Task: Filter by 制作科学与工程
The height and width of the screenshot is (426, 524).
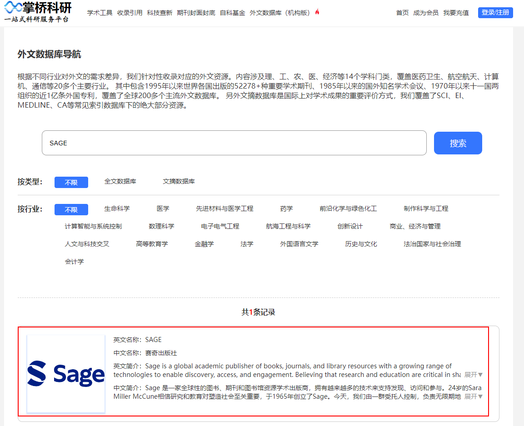Action: pyautogui.click(x=426, y=208)
